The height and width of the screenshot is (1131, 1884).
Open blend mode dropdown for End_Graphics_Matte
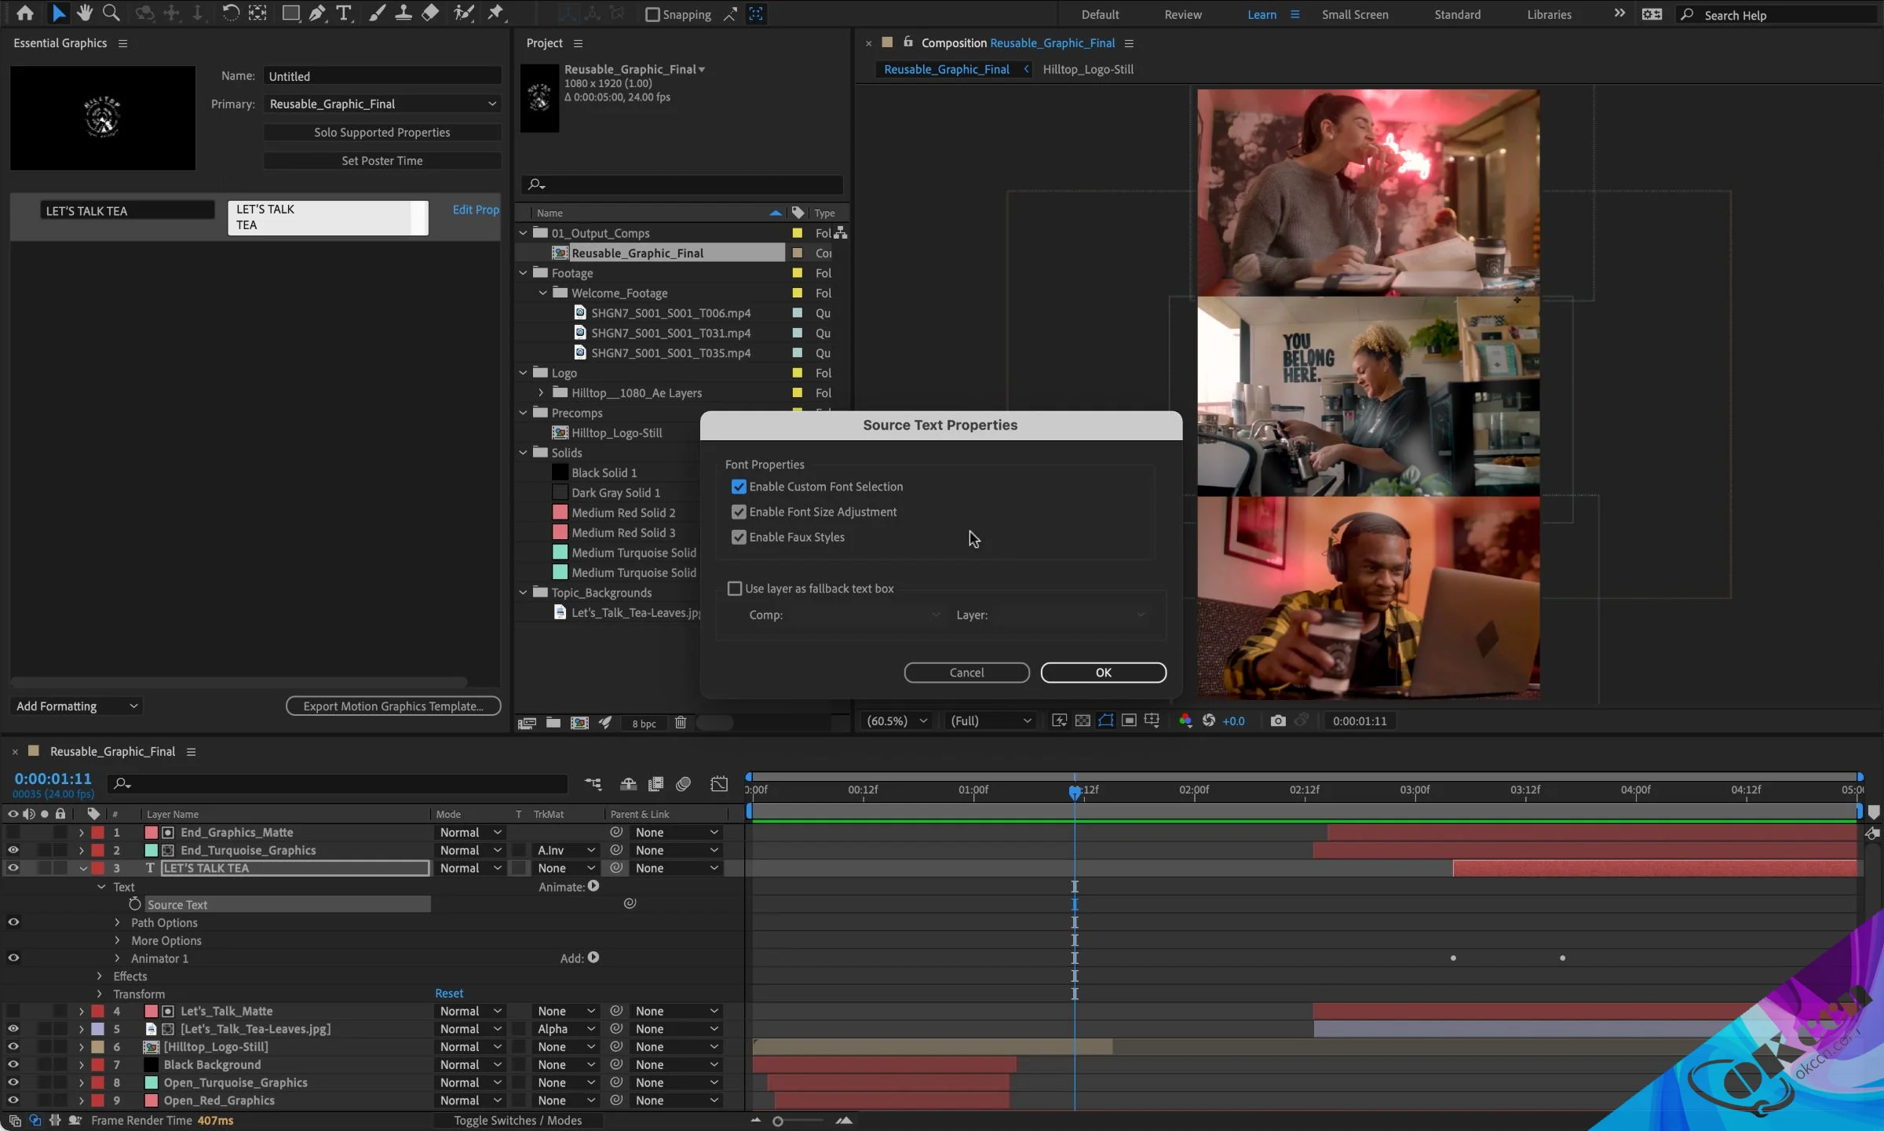(470, 832)
